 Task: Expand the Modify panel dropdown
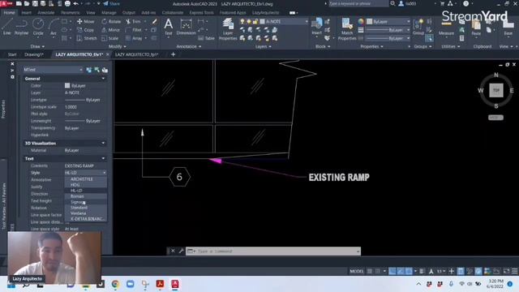click(x=117, y=47)
